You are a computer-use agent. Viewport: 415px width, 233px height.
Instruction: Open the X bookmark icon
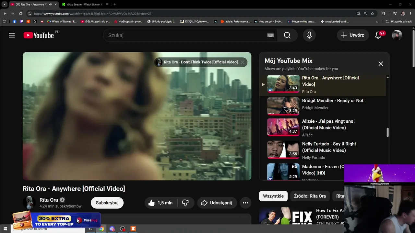coord(35,22)
